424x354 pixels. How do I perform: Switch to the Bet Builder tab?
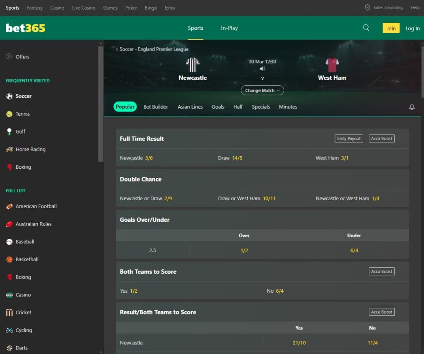156,107
